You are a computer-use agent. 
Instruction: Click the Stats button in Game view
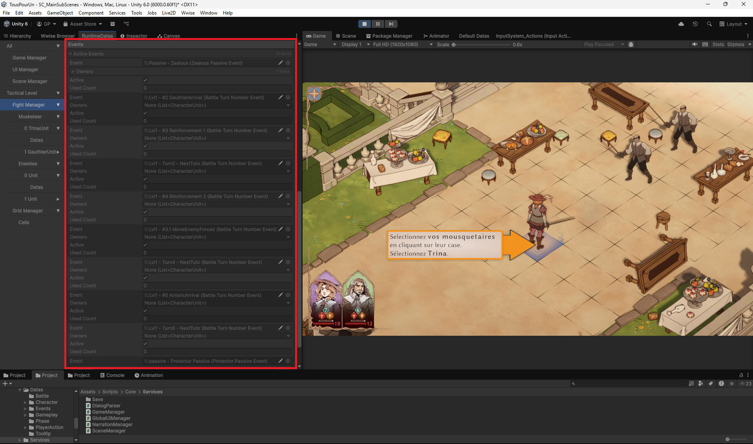[x=718, y=44]
